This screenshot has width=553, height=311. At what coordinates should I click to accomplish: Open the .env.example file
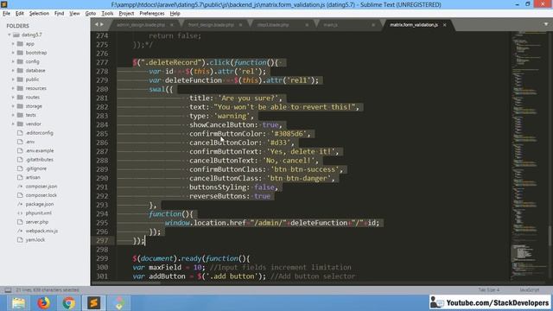40,150
